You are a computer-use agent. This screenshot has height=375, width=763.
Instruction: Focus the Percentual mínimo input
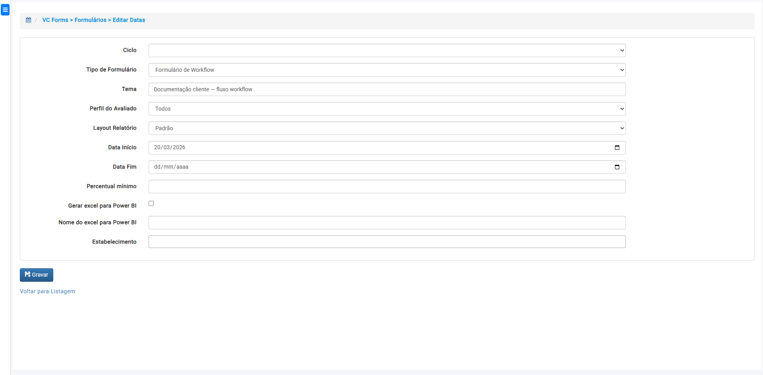[387, 187]
